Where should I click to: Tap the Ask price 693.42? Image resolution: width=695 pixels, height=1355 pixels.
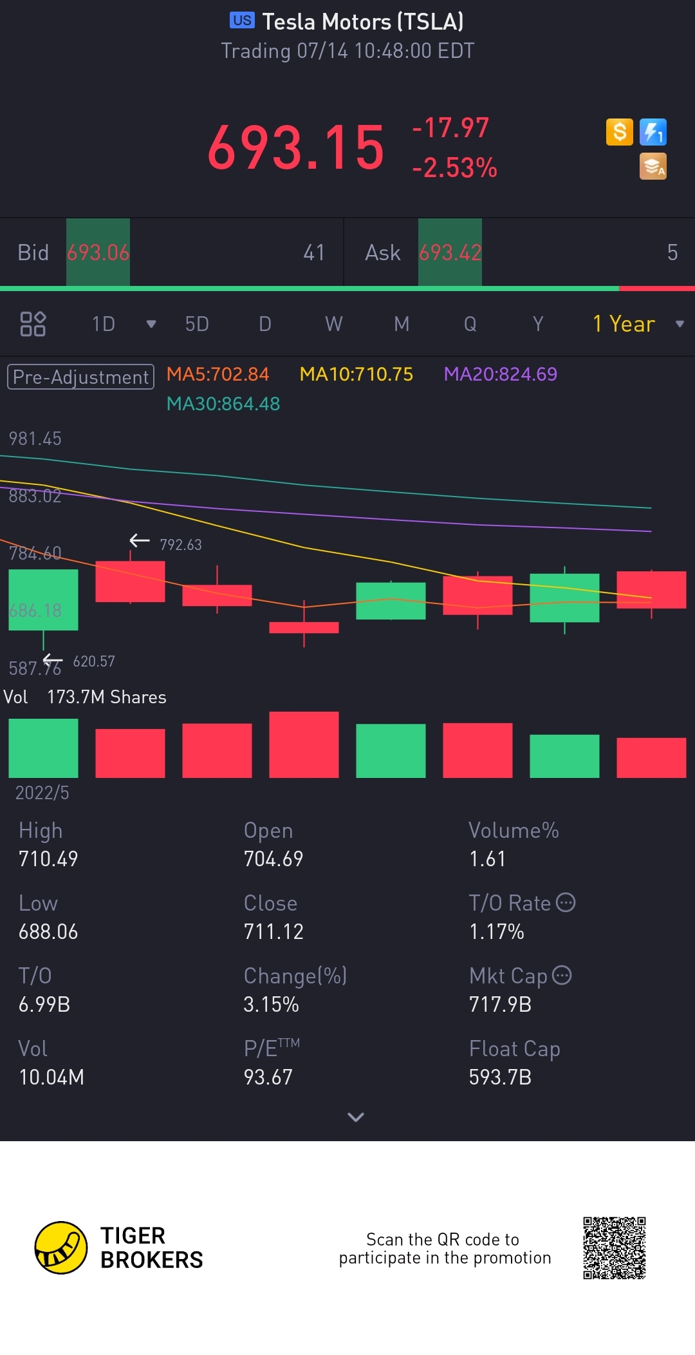tap(450, 252)
